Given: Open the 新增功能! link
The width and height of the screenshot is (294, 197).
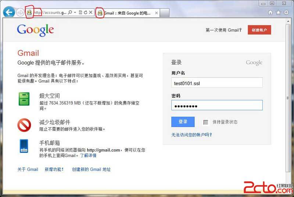Looking at the screenshot, I should 54,169.
